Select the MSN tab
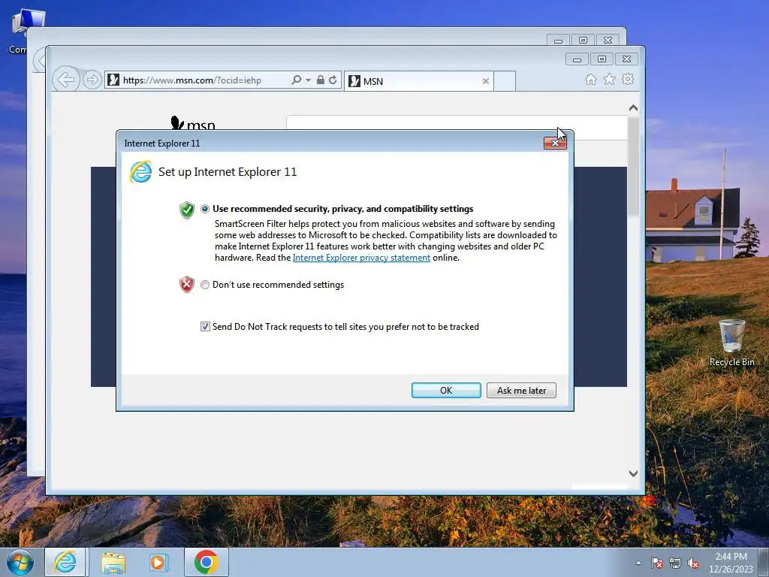Image resolution: width=769 pixels, height=577 pixels. pyautogui.click(x=418, y=81)
